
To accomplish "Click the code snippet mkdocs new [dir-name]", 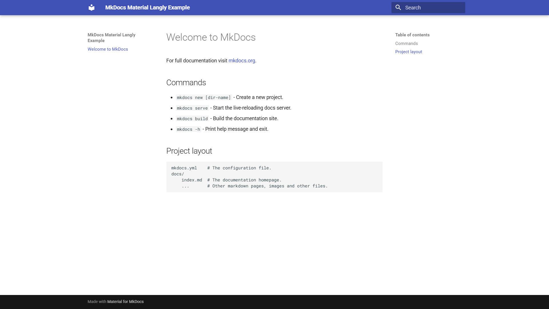I will click(204, 98).
